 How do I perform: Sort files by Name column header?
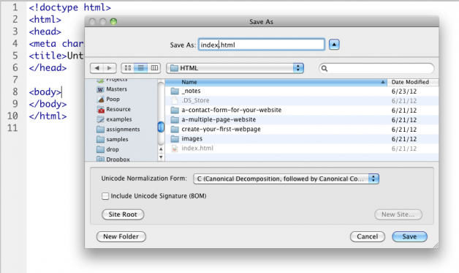276,82
